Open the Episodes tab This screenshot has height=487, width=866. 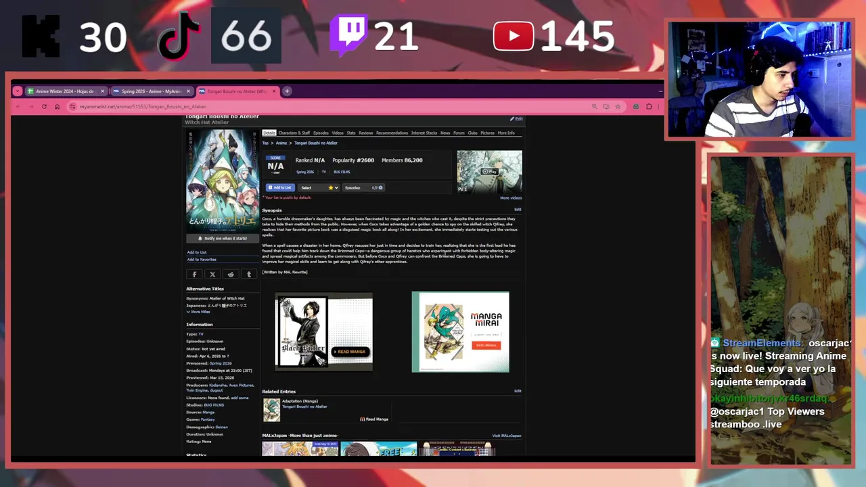(321, 133)
